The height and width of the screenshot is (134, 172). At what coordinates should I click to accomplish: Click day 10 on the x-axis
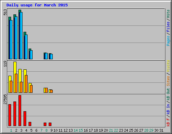tap(55, 130)
